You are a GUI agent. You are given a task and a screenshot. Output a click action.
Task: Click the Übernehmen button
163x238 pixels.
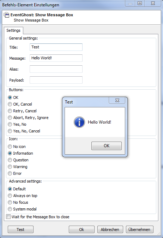(x=139, y=229)
